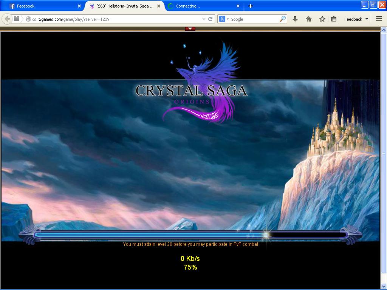Bookmark this page with the star icon
This screenshot has width=387, height=290.
pyautogui.click(x=322, y=19)
